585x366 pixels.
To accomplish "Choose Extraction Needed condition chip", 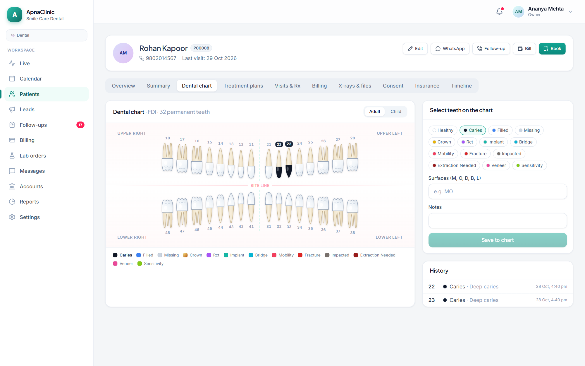I will coord(454,165).
